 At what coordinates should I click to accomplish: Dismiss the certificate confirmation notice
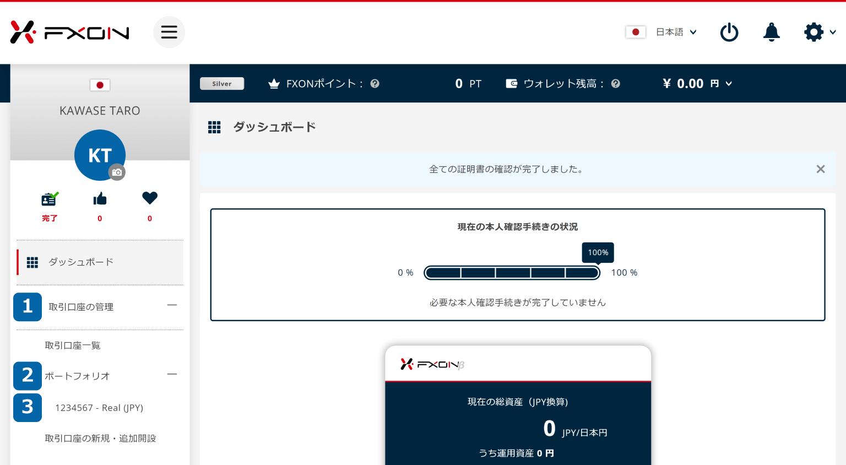point(821,169)
